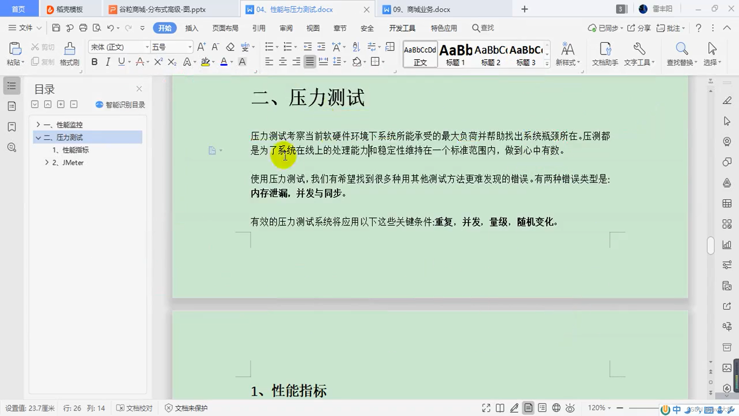
Task: Expand the 一、性能监控 outline item
Action: (x=38, y=124)
